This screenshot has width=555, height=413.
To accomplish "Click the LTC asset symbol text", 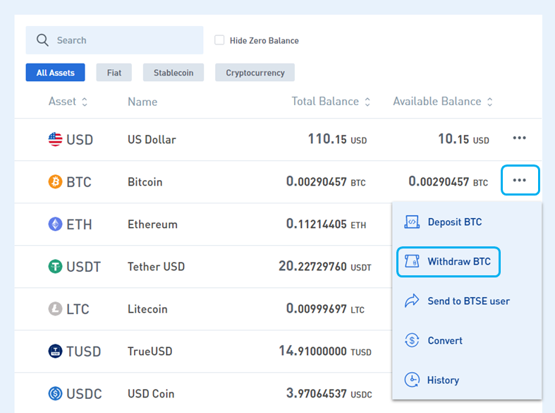I will pos(78,309).
